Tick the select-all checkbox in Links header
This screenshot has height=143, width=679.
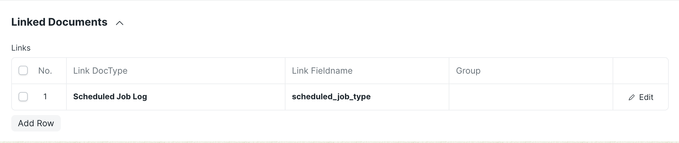(x=23, y=70)
